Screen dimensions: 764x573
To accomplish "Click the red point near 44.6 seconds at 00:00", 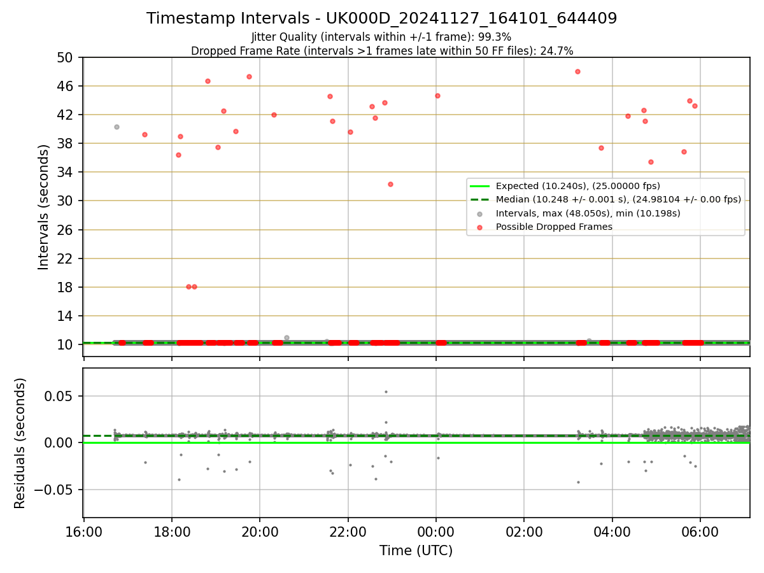I will 437,95.
